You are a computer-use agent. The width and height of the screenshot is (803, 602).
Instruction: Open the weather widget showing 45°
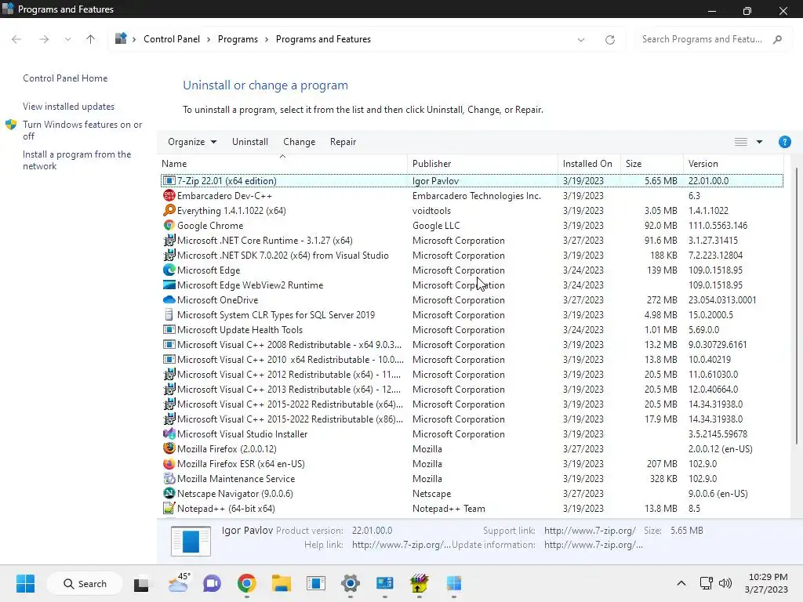178,583
